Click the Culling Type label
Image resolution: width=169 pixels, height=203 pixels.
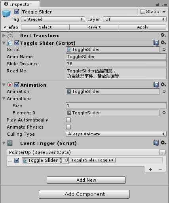click(x=21, y=134)
